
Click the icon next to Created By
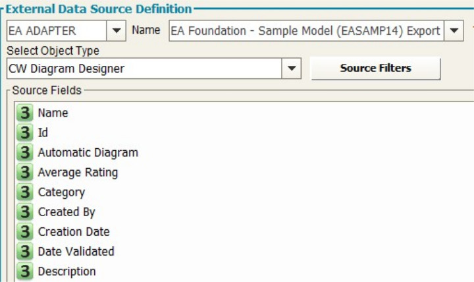point(26,212)
